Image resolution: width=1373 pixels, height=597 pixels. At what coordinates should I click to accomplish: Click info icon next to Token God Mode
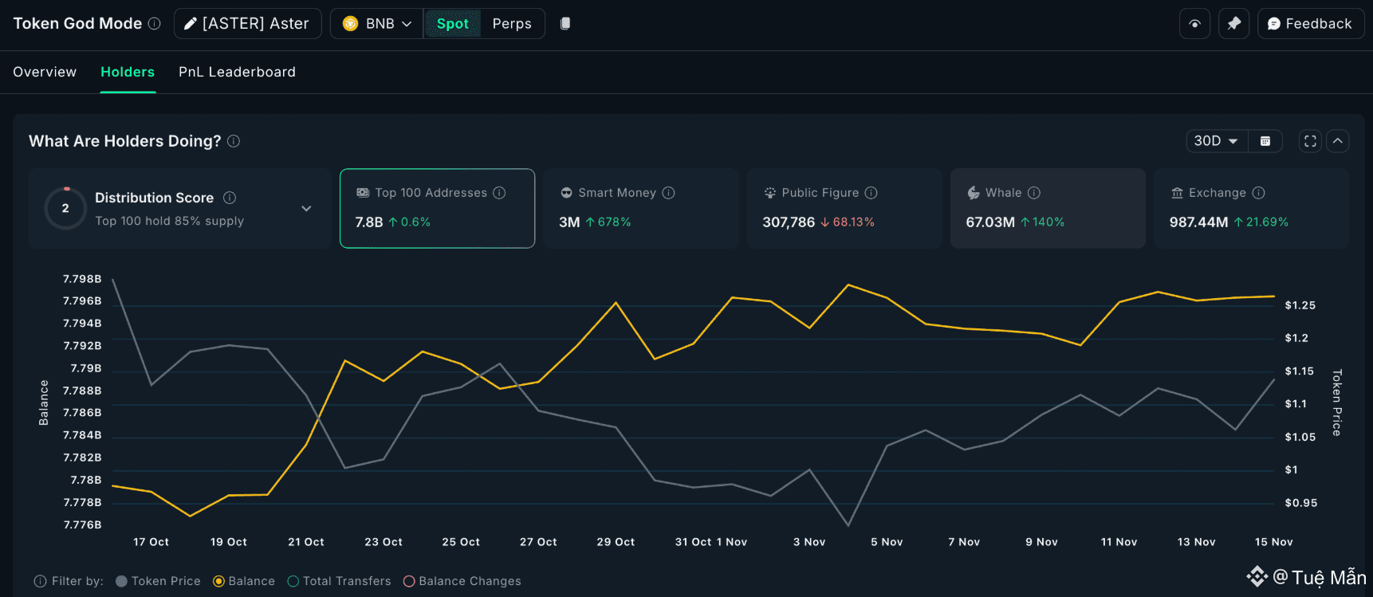point(155,24)
